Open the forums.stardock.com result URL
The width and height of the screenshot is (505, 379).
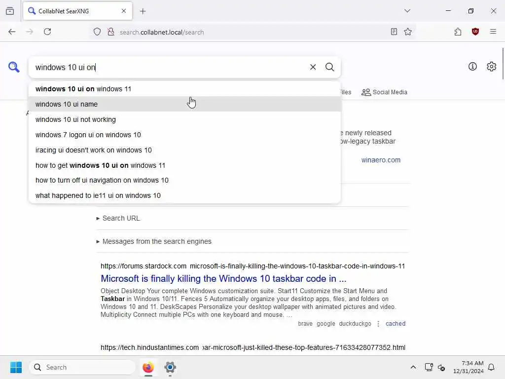point(252,266)
